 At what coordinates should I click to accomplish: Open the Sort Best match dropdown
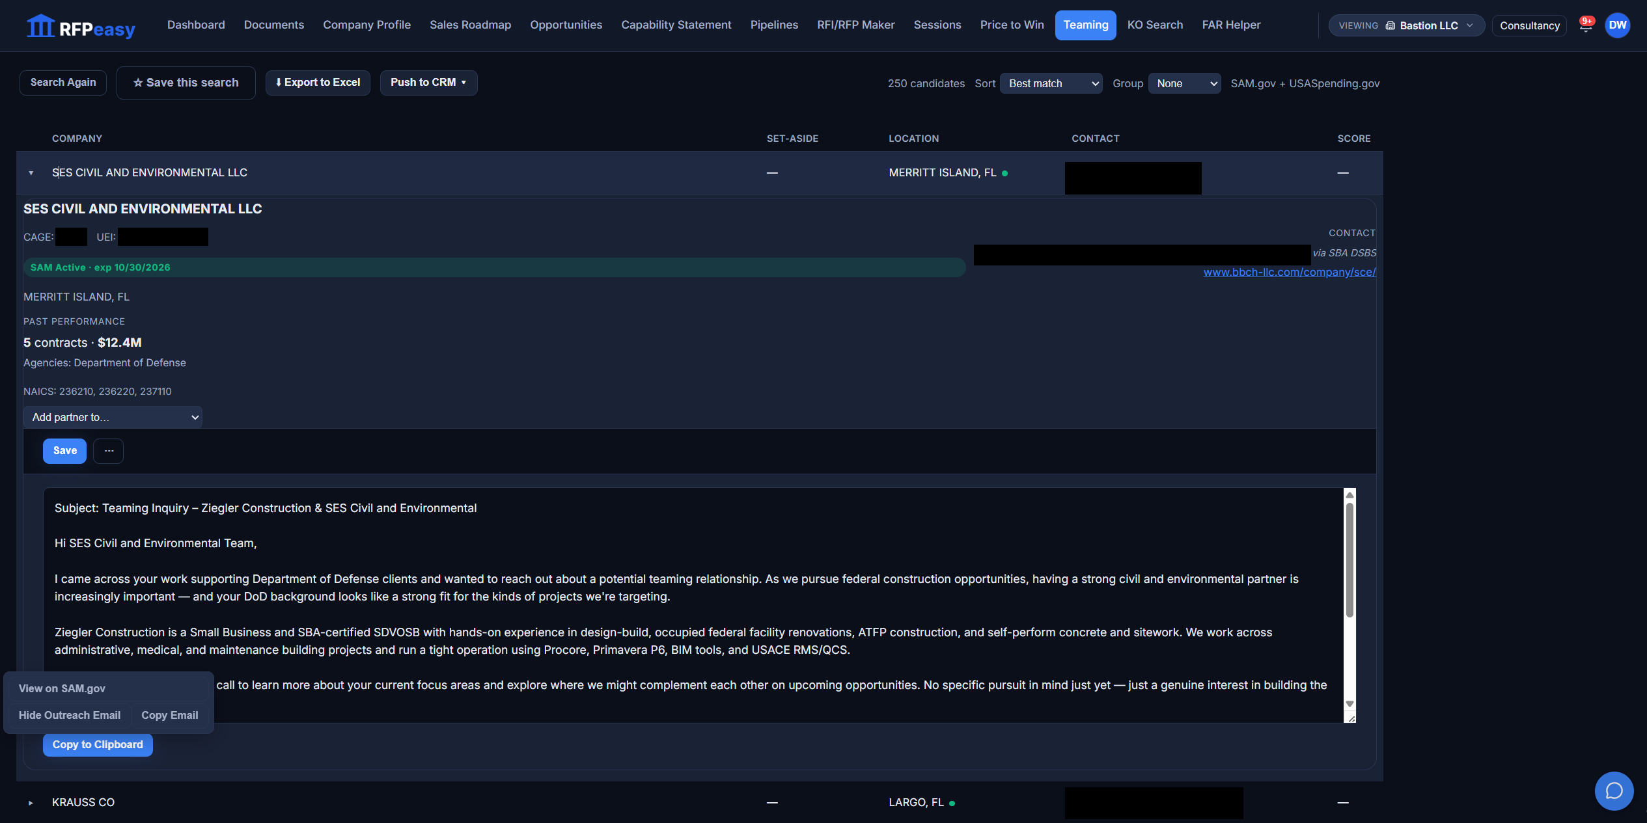coord(1051,83)
